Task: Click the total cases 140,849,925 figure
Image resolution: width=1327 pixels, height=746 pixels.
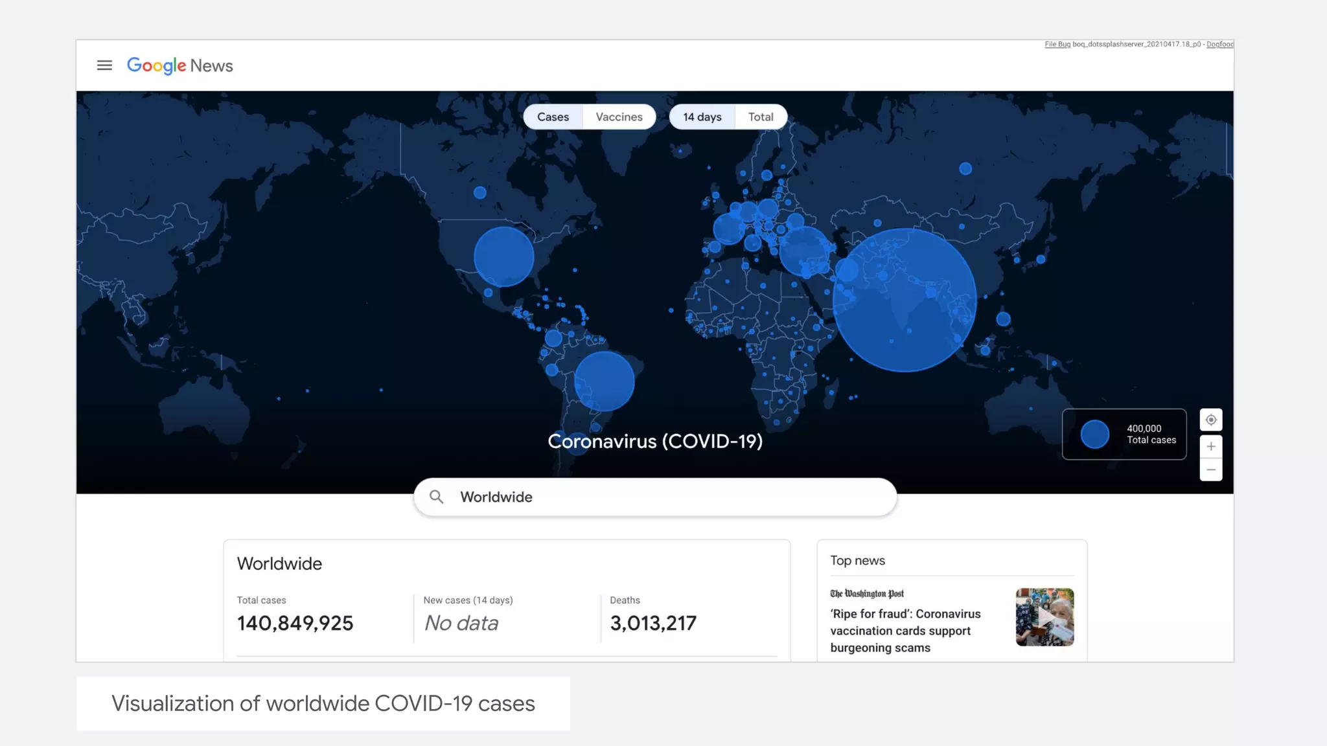Action: (x=295, y=623)
